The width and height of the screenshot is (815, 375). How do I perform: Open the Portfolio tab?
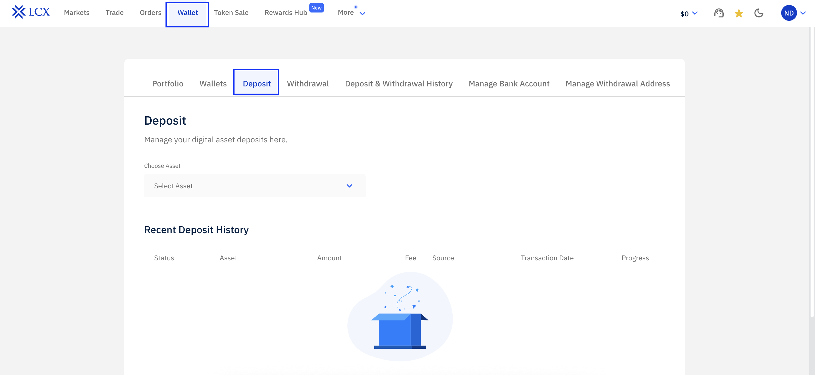pyautogui.click(x=168, y=83)
